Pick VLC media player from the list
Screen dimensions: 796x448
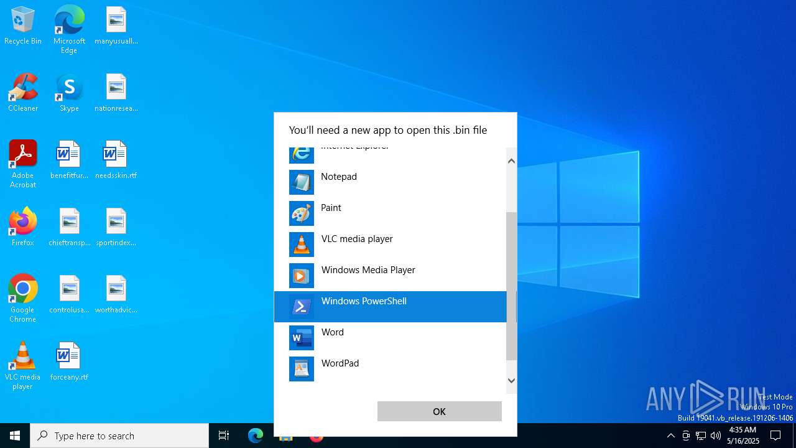point(391,245)
